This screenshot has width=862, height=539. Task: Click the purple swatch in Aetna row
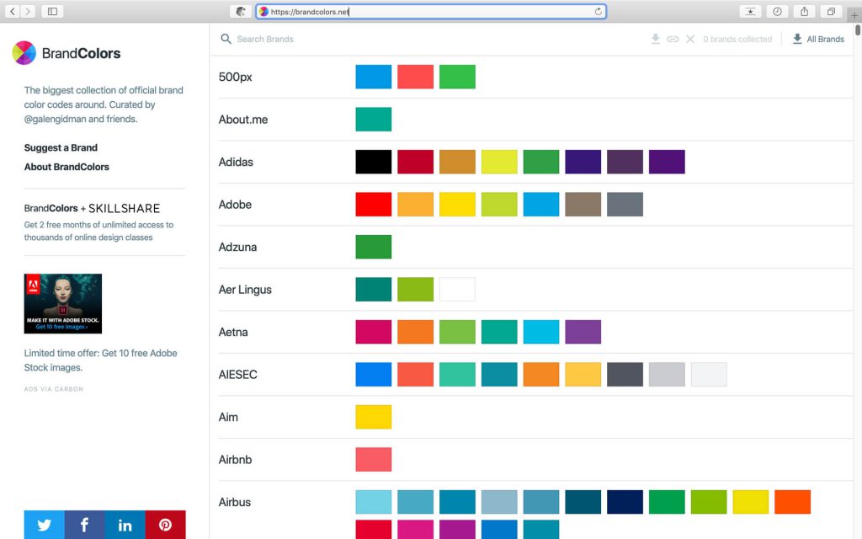583,332
